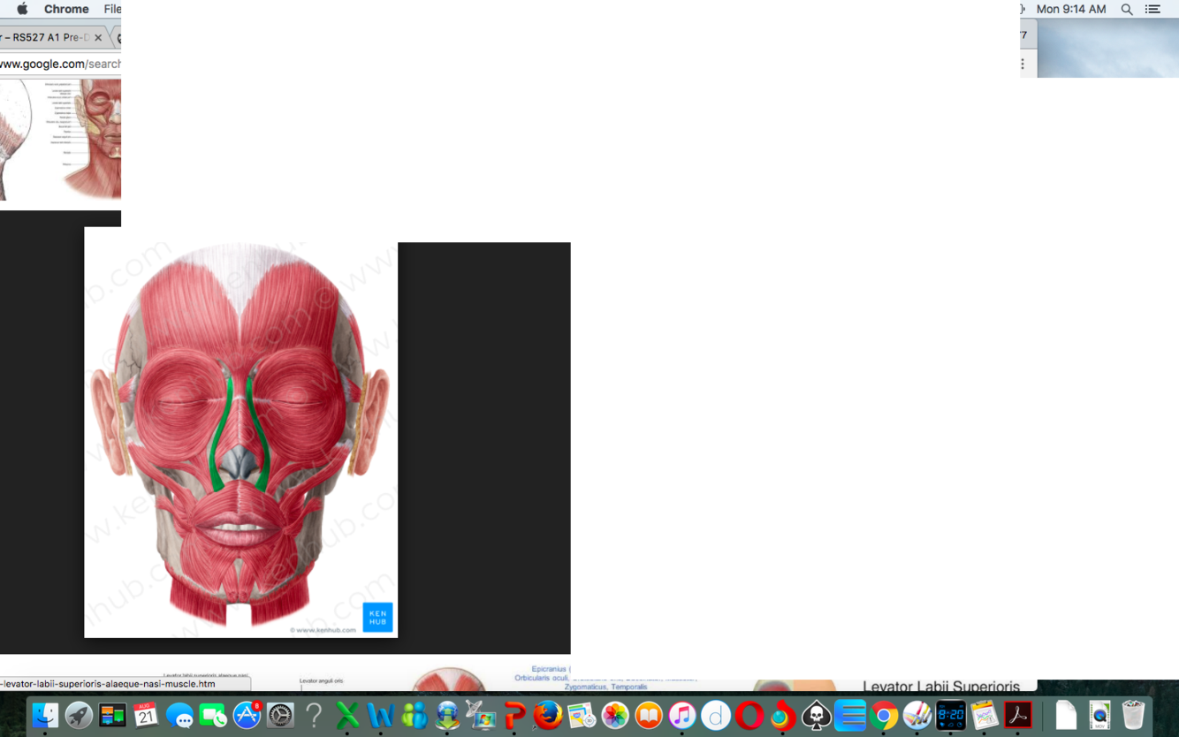
Task: Click the google.com address bar
Action: [60, 64]
